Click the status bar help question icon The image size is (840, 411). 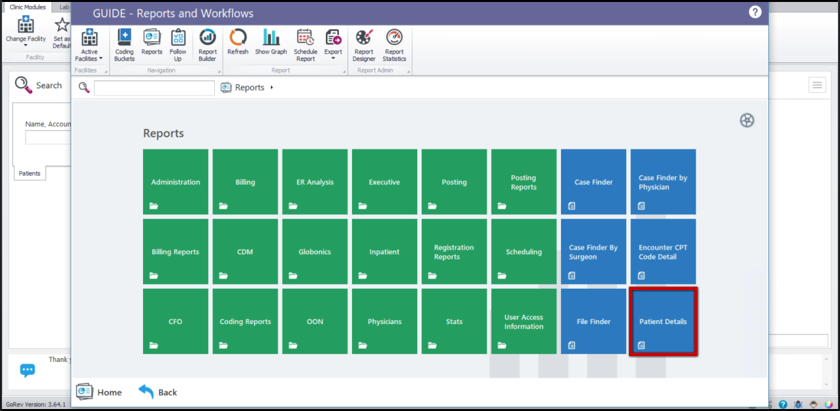point(783,405)
